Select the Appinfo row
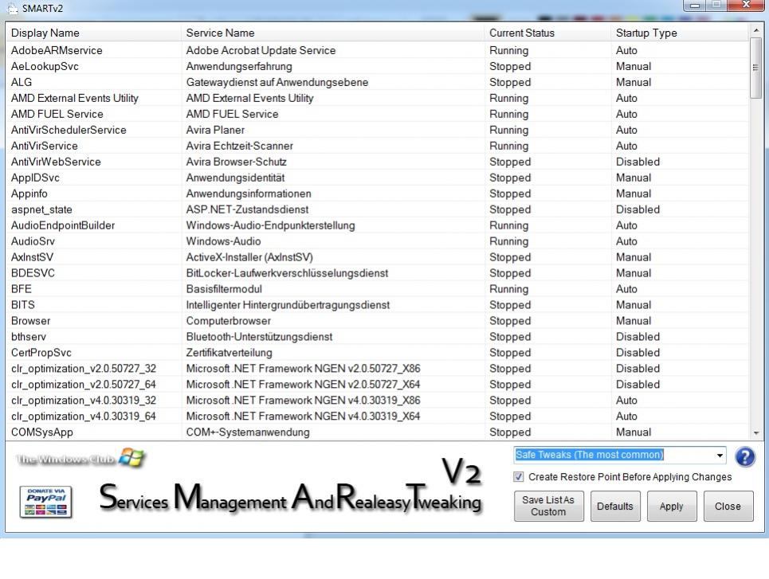 [x=377, y=194]
